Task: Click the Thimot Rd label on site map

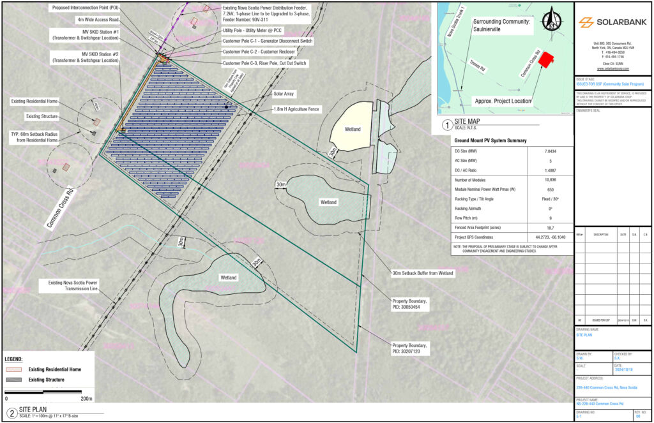Action: (477, 66)
